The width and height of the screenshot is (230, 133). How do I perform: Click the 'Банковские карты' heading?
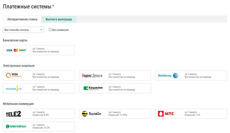pyautogui.click(x=15, y=40)
